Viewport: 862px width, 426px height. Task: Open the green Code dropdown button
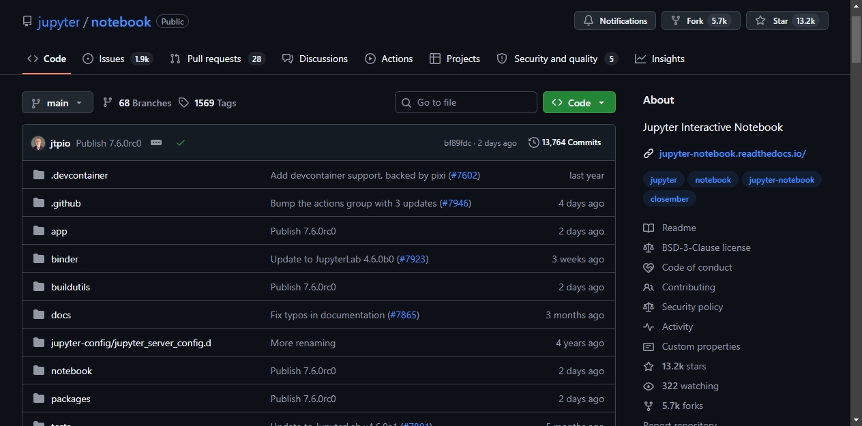tap(579, 102)
